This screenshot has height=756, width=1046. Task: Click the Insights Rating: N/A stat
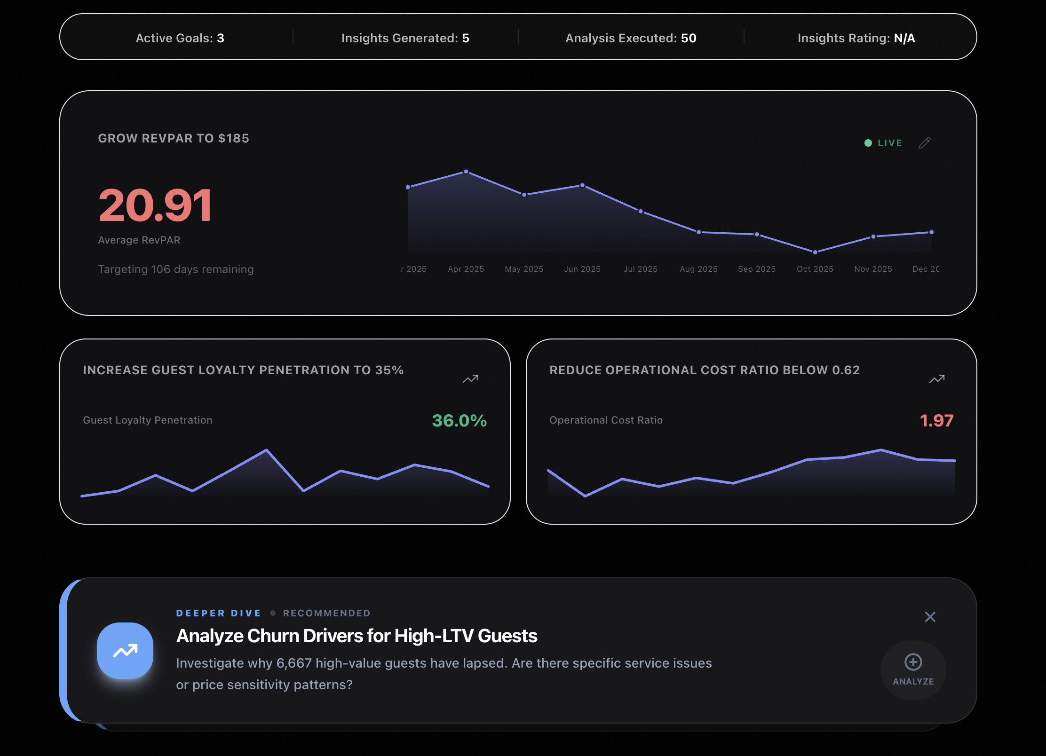point(856,38)
